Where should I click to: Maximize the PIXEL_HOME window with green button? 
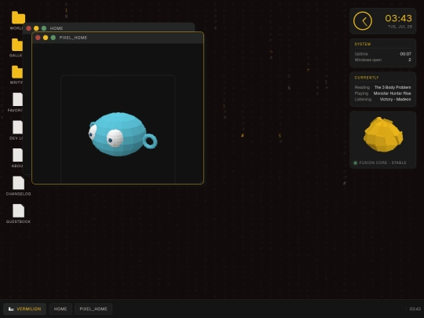[x=53, y=38]
